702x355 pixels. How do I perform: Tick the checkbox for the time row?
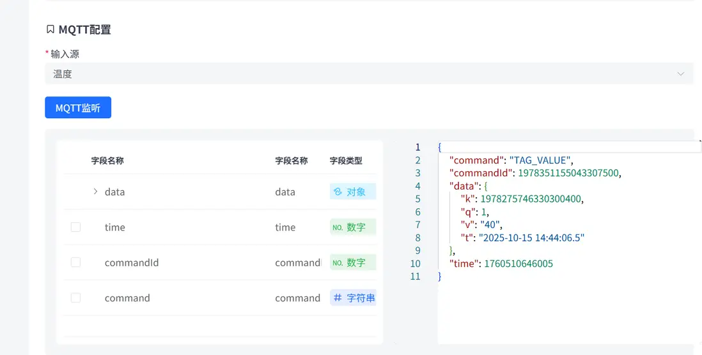(x=75, y=227)
